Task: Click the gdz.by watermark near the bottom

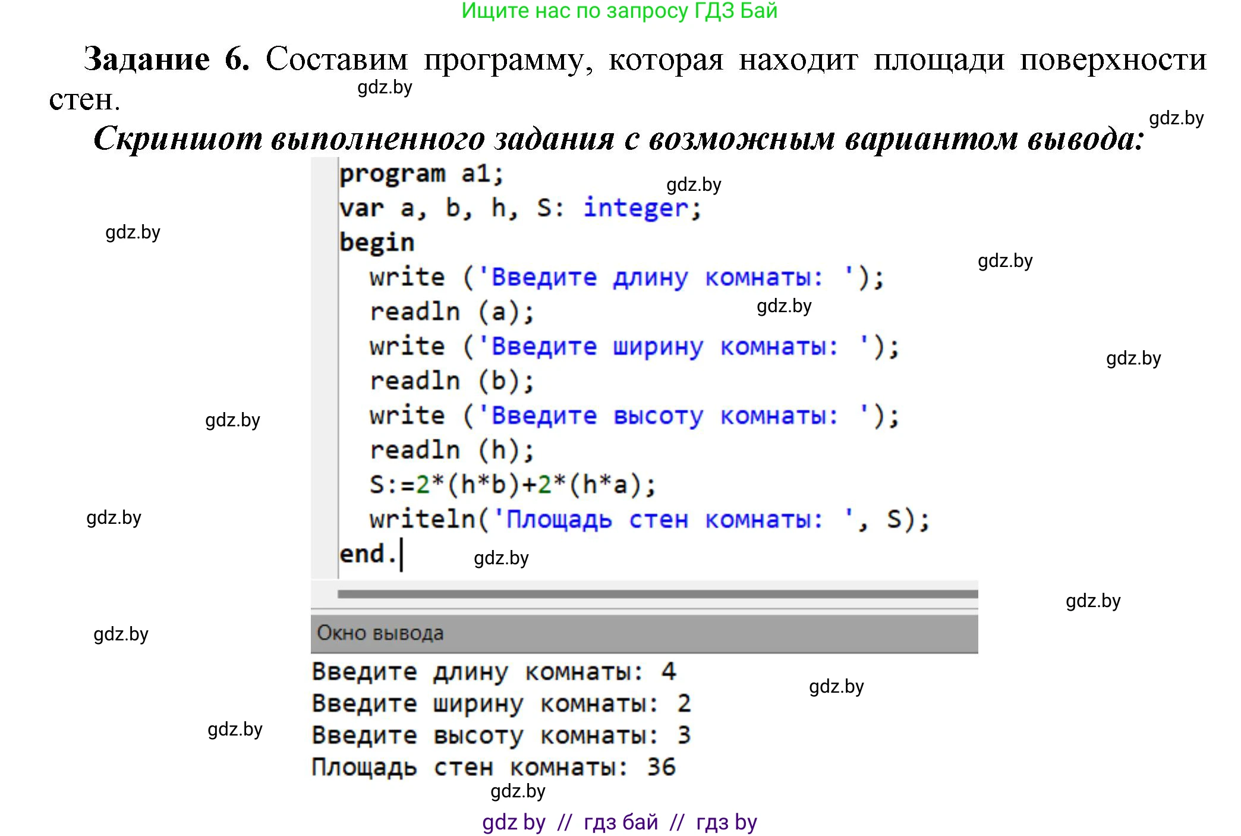Action: coord(517,791)
